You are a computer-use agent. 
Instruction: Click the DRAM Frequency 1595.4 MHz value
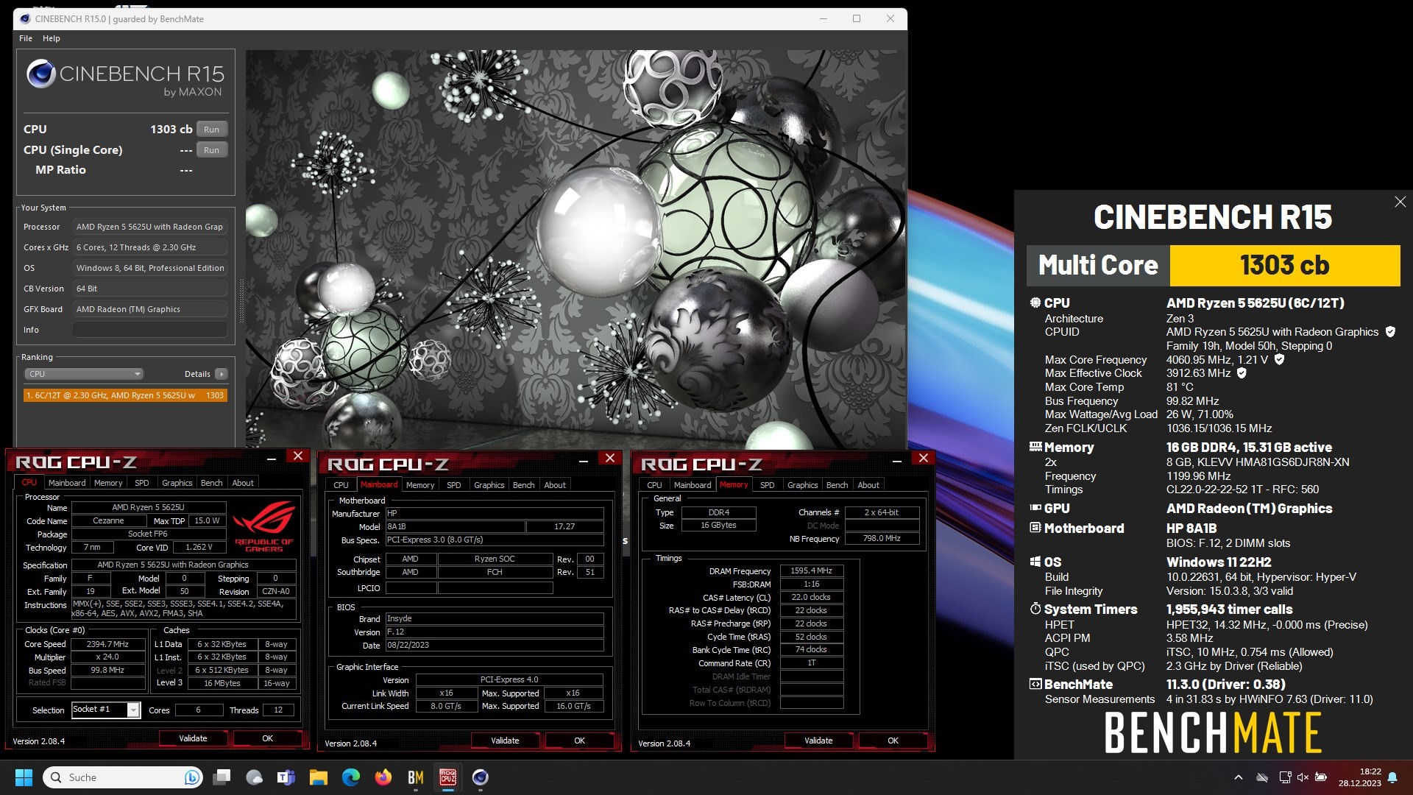coord(811,571)
